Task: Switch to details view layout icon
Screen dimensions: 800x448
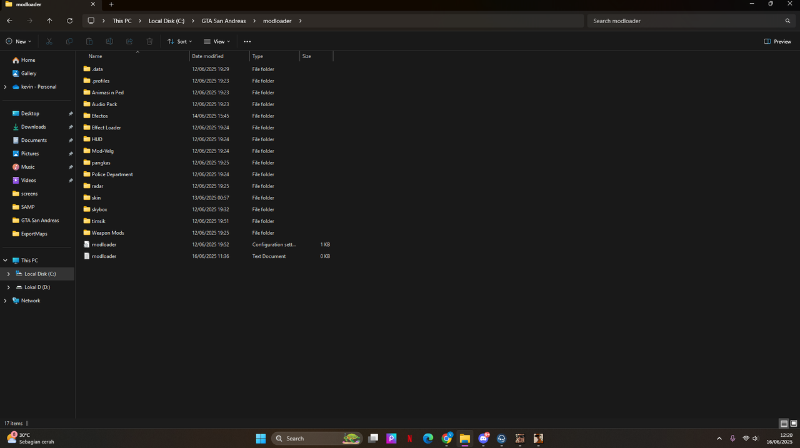Action: 784,424
